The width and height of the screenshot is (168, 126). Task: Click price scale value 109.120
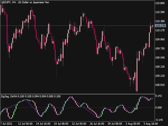160,76
